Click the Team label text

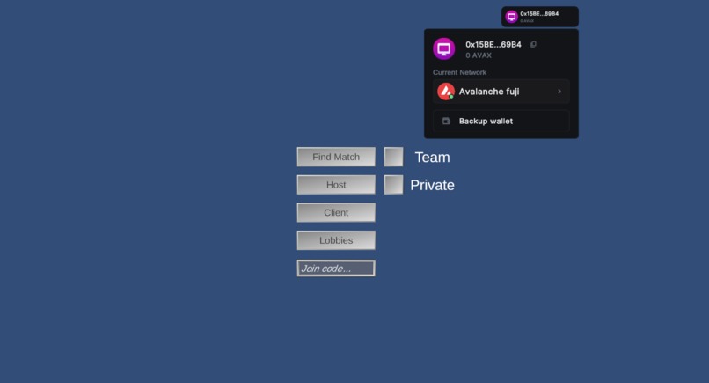click(432, 157)
